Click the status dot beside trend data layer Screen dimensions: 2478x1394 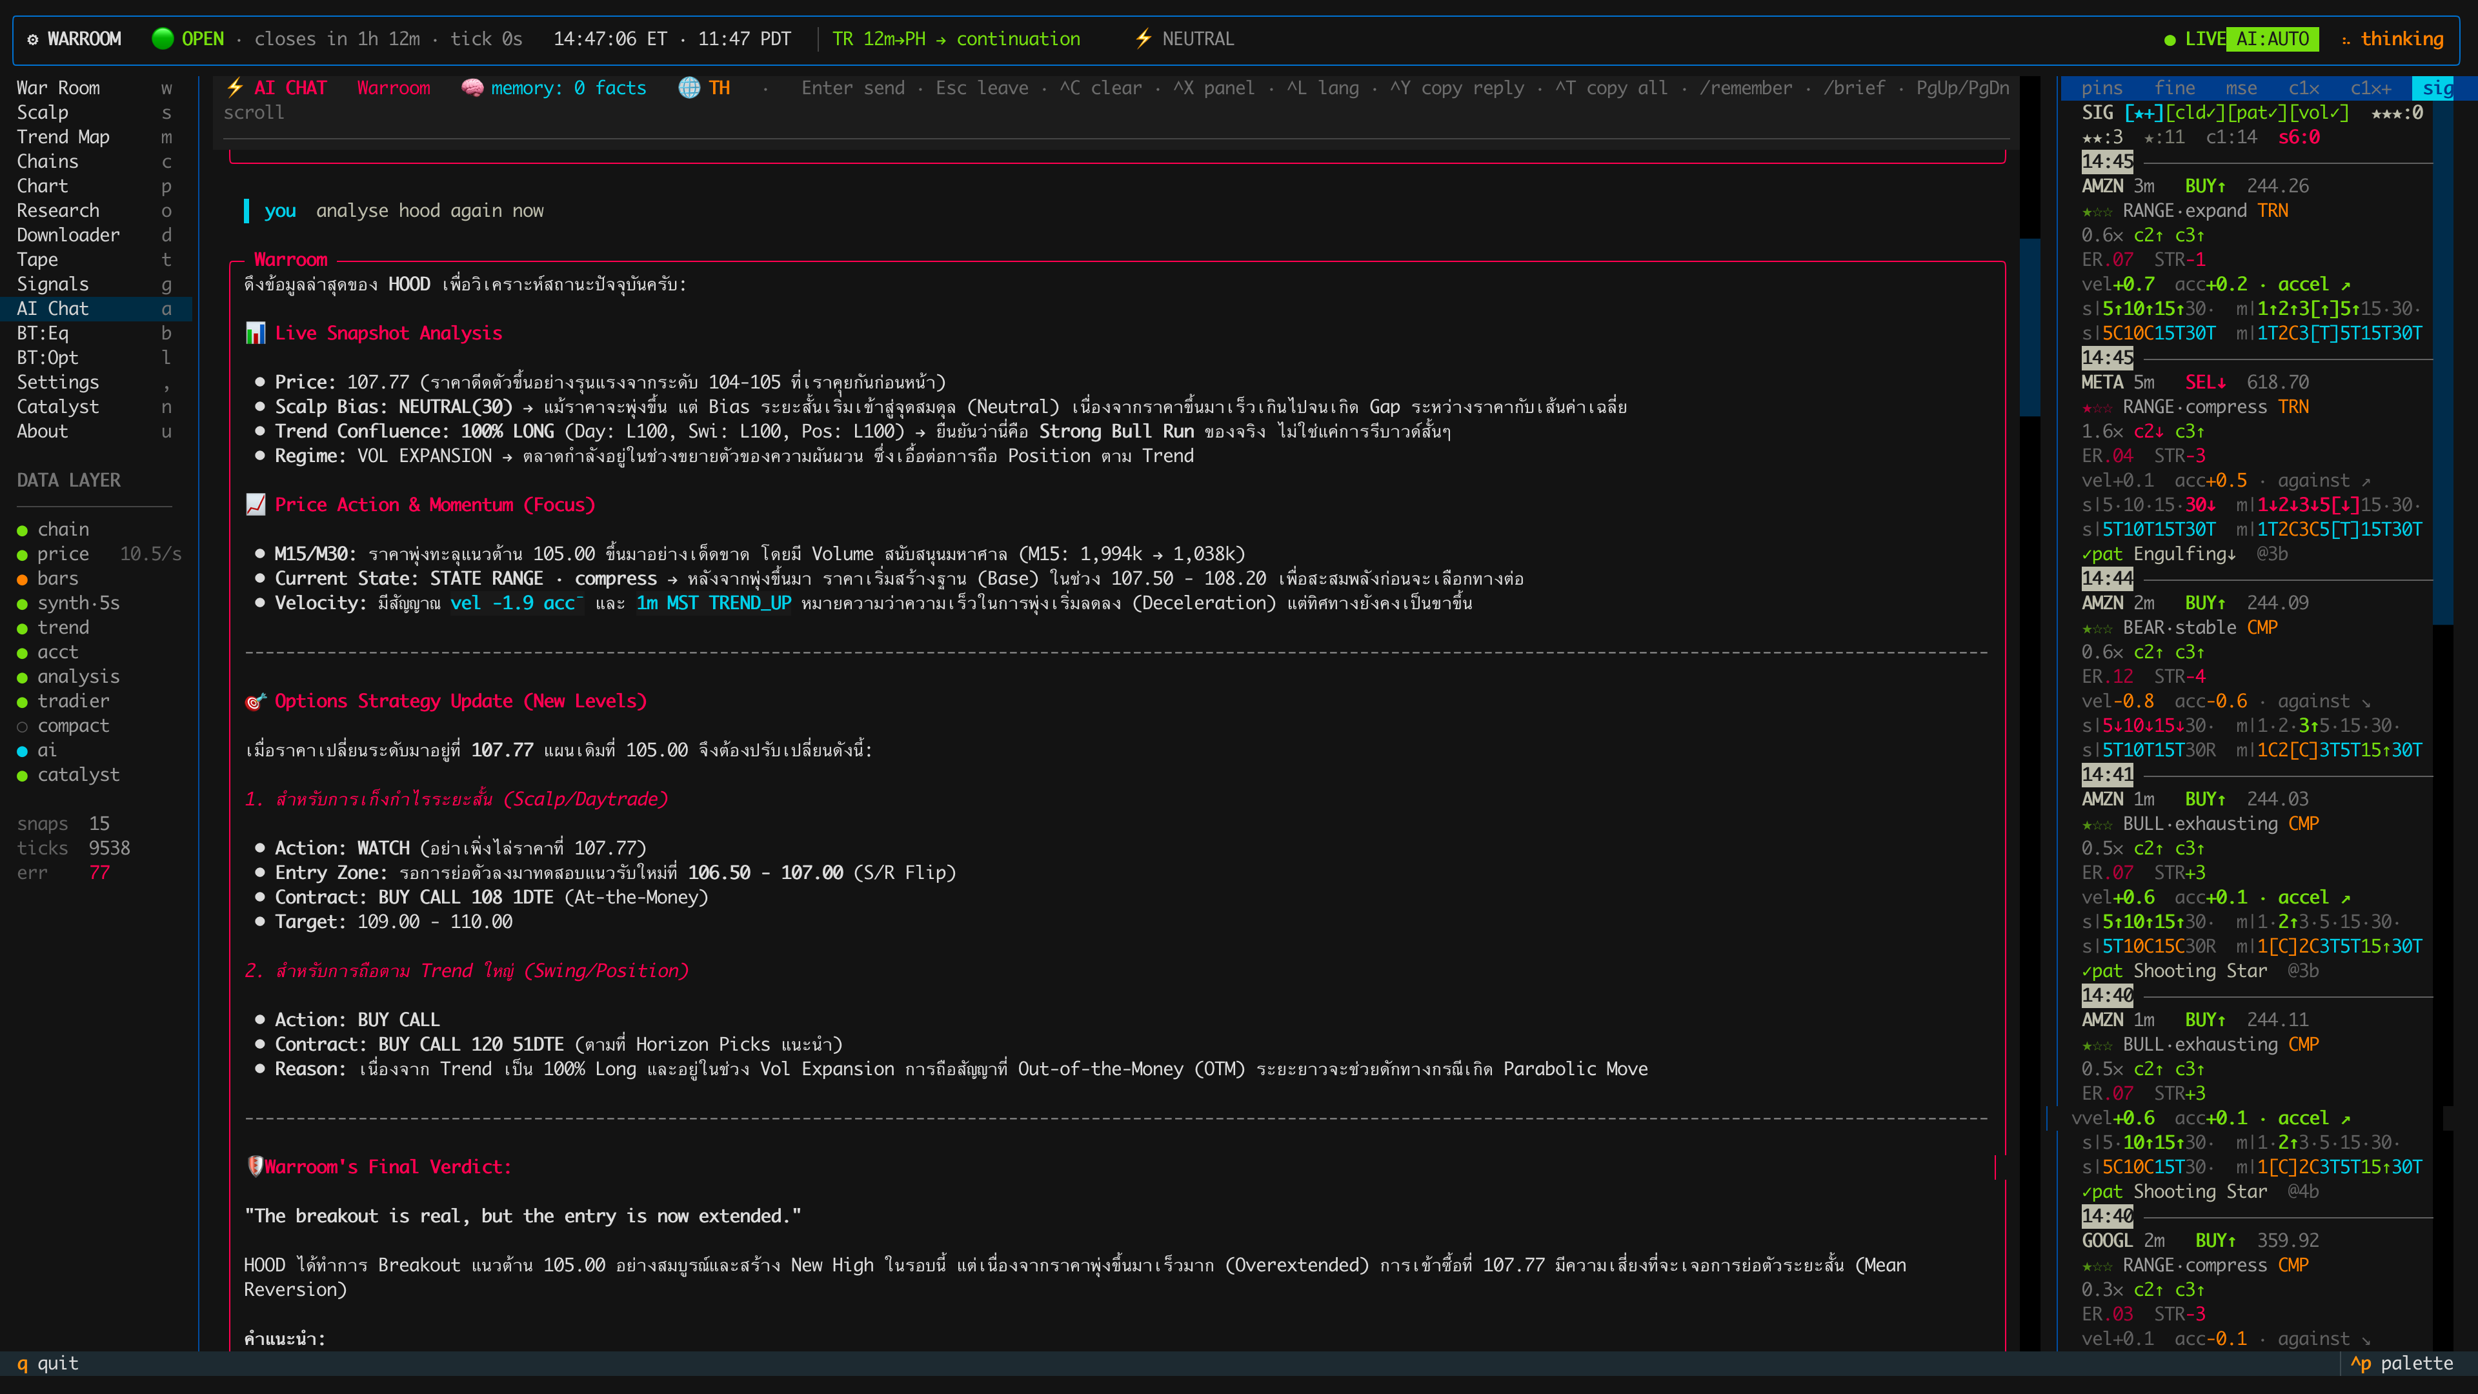coord(22,628)
